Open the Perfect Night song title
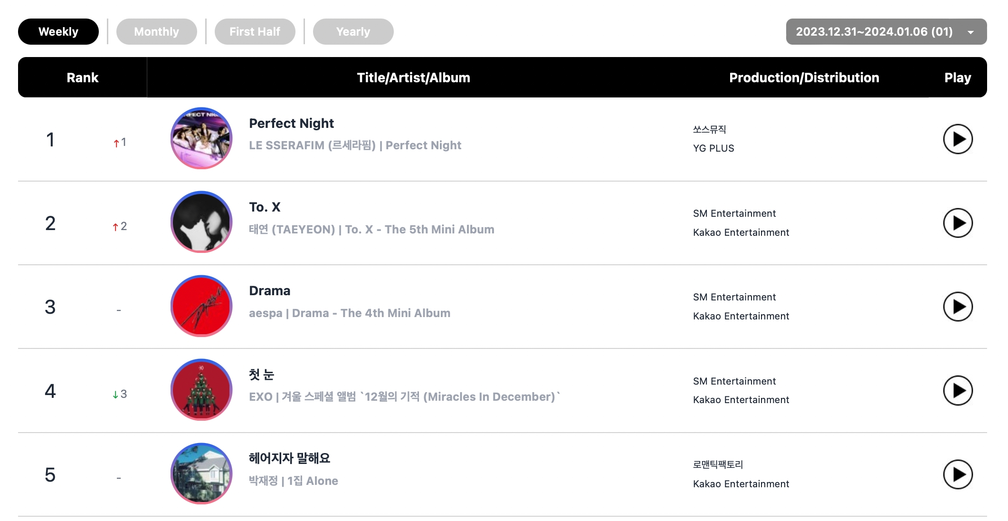This screenshot has height=521, width=1008. click(291, 124)
